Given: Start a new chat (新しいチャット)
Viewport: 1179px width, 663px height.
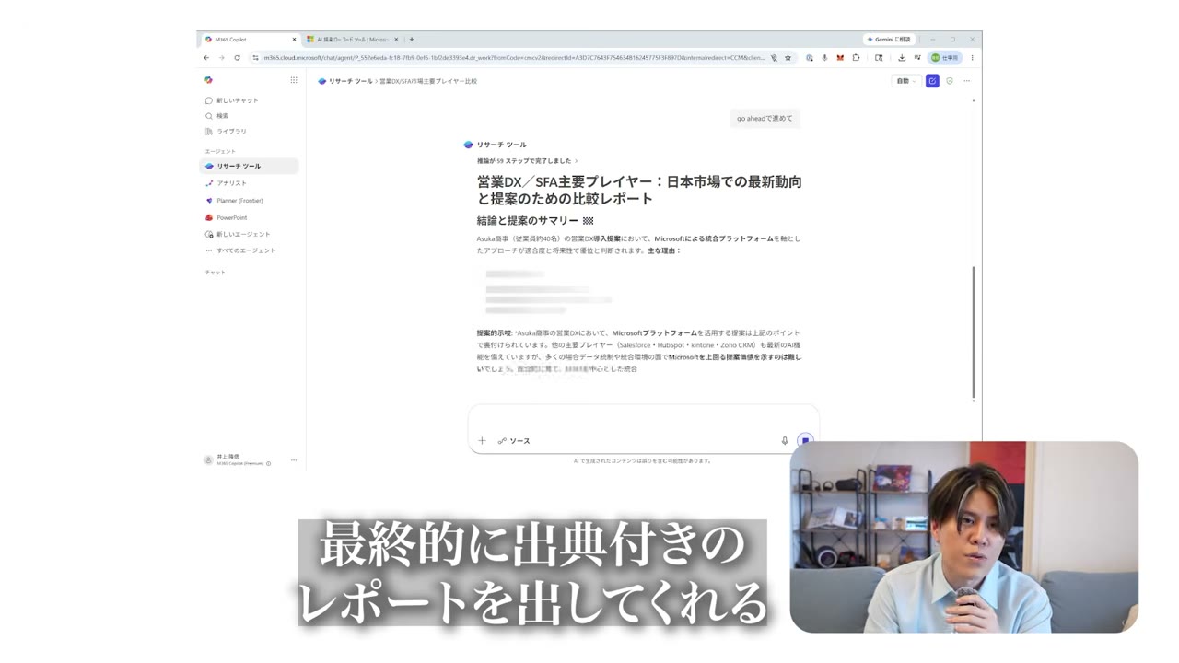Looking at the screenshot, I should tap(231, 100).
